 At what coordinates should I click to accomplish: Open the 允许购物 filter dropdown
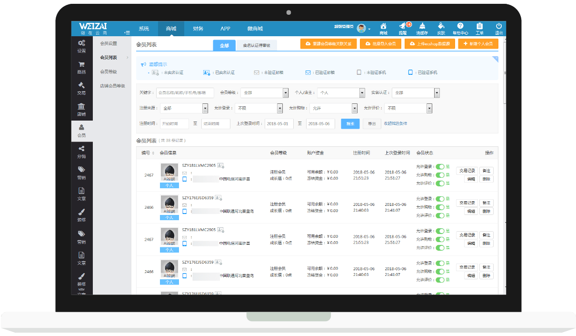pyautogui.click(x=333, y=108)
